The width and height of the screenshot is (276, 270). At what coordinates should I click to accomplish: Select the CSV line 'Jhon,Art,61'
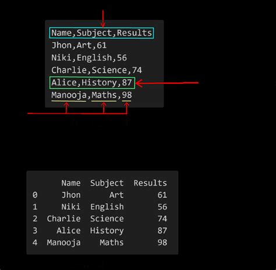click(79, 45)
